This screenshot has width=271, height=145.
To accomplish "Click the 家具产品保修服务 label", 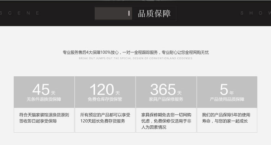I will tap(166, 99).
